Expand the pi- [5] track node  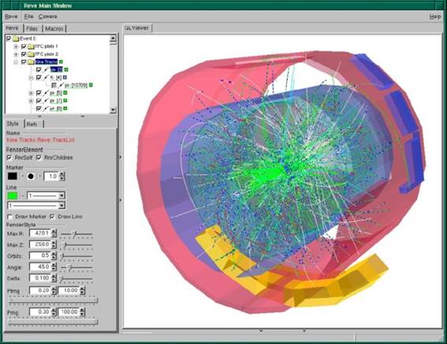31,94
